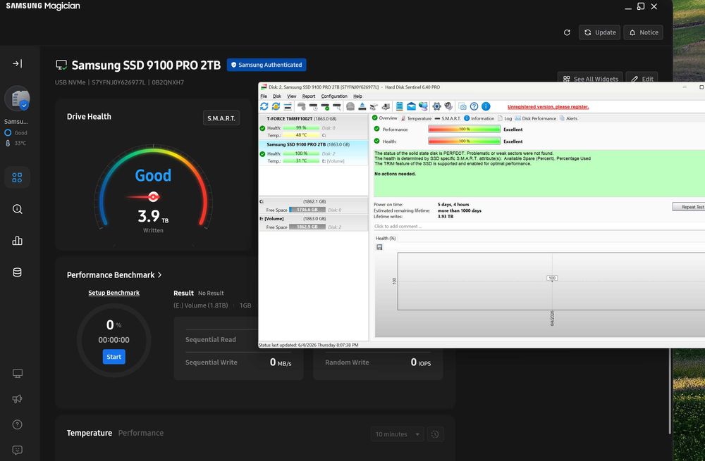
Task: Open the View menu in Hard Disk Sentinel
Action: 292,96
